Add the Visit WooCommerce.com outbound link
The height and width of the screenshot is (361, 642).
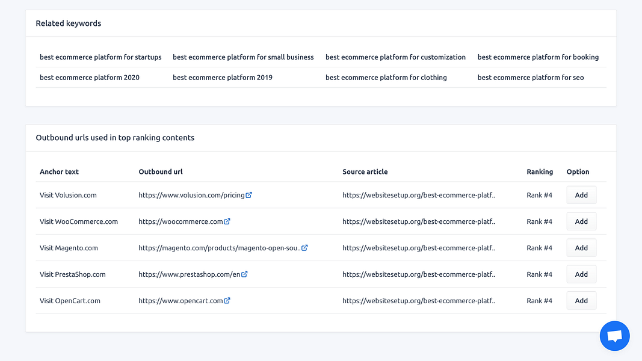coord(581,221)
